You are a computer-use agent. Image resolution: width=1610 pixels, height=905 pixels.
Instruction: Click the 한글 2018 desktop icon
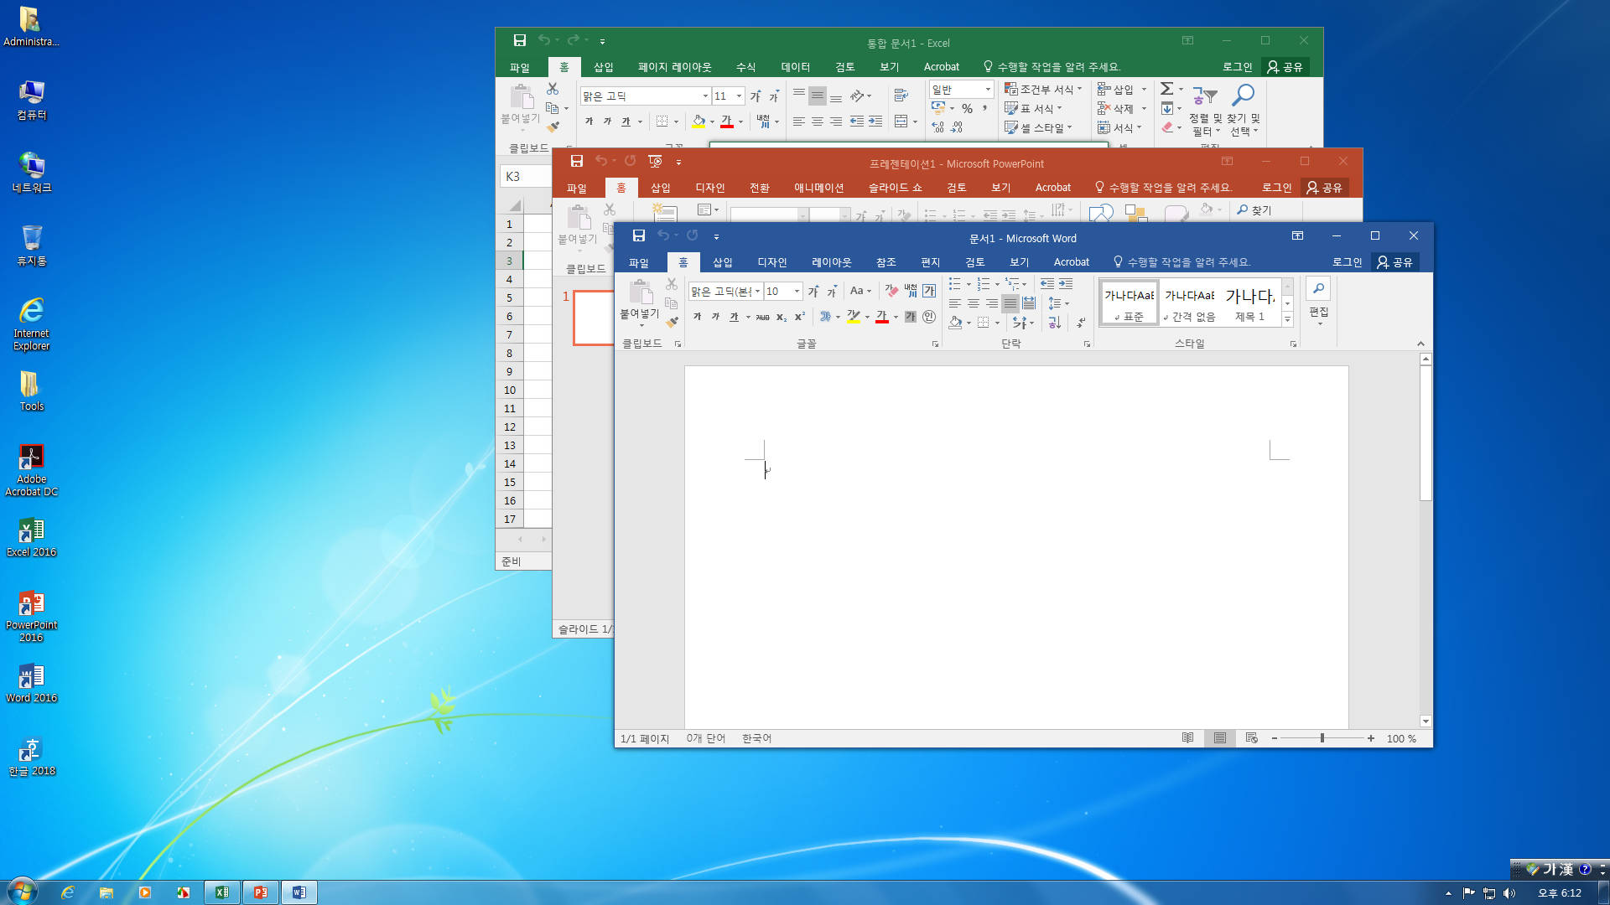click(31, 756)
